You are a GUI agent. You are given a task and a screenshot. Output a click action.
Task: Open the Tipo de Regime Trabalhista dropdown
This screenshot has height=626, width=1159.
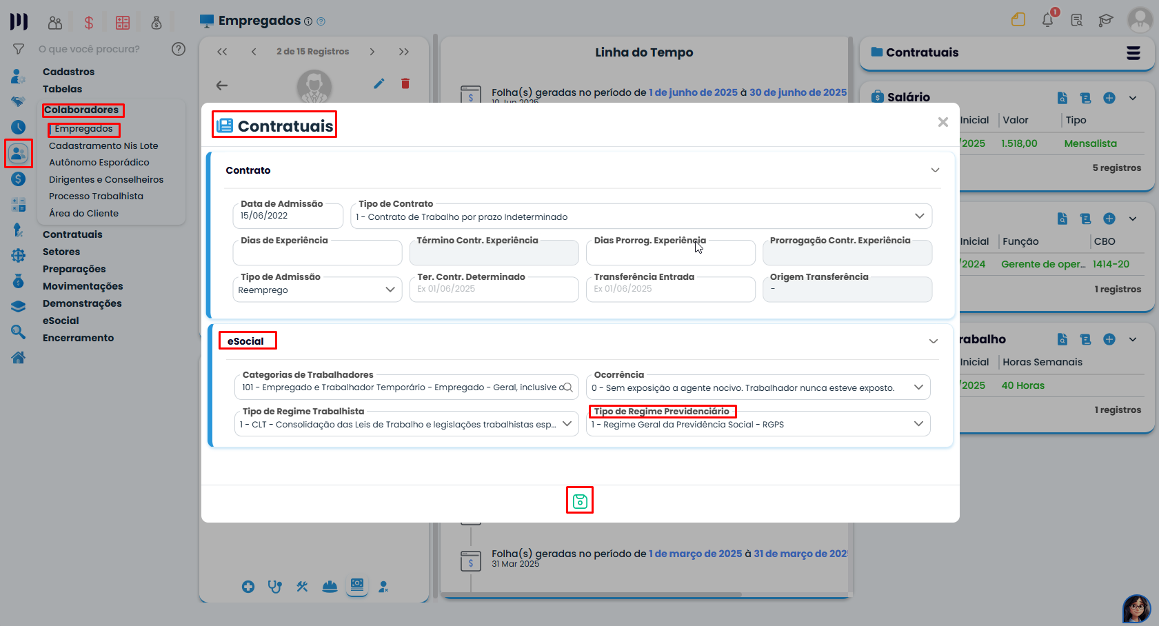[407, 424]
